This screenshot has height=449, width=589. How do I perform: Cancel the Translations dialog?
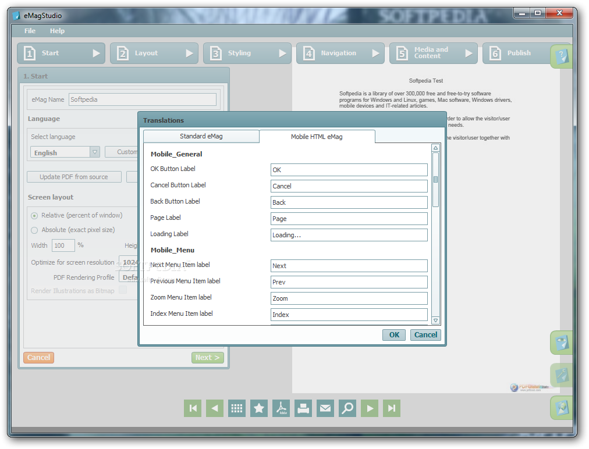[x=425, y=335]
